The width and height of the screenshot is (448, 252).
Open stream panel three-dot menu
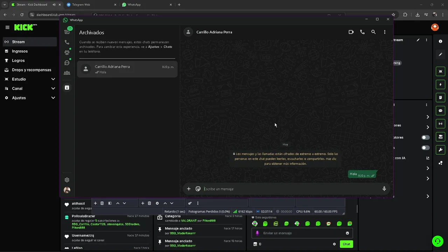[x=426, y=40]
